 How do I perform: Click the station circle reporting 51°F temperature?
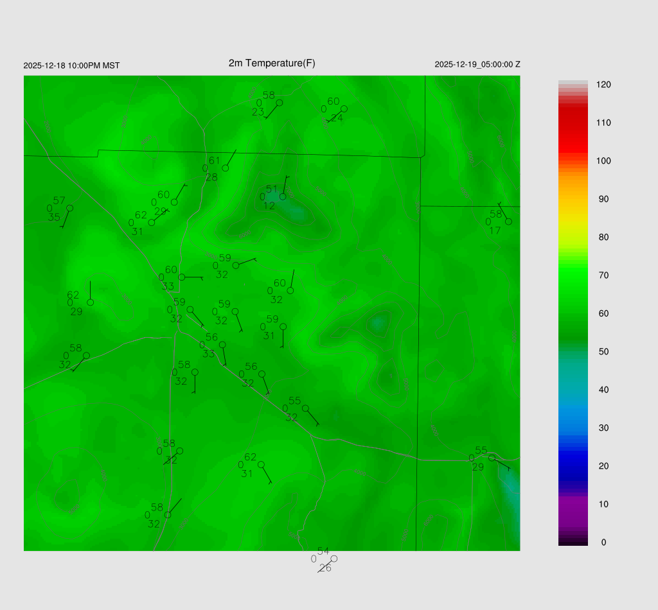tap(283, 196)
